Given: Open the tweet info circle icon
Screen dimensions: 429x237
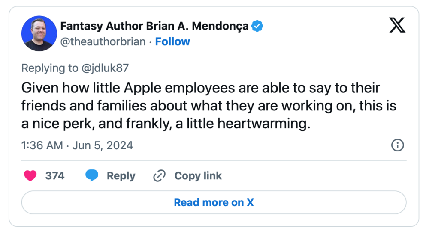Looking at the screenshot, I should (398, 145).
